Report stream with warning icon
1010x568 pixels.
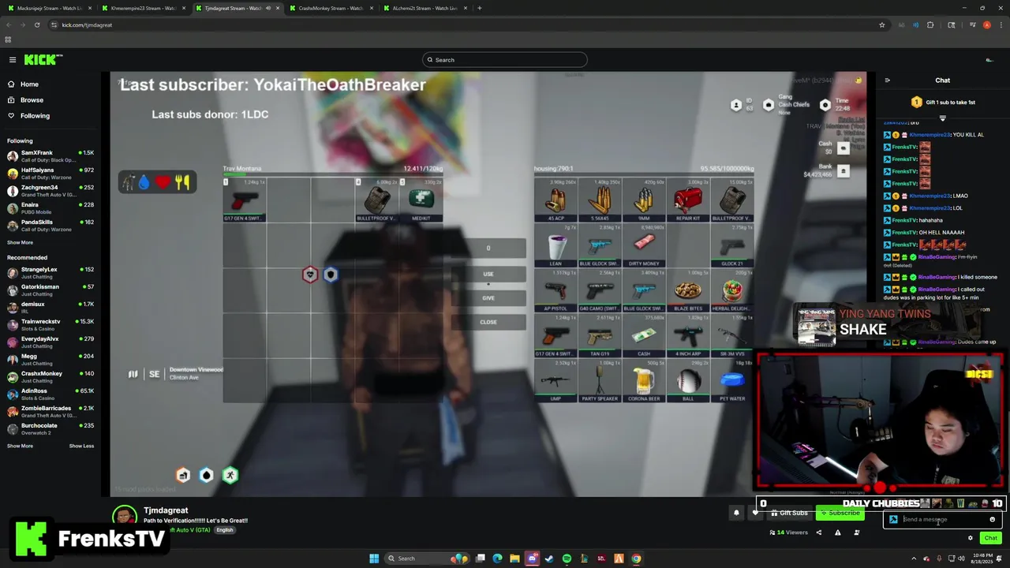tap(837, 532)
